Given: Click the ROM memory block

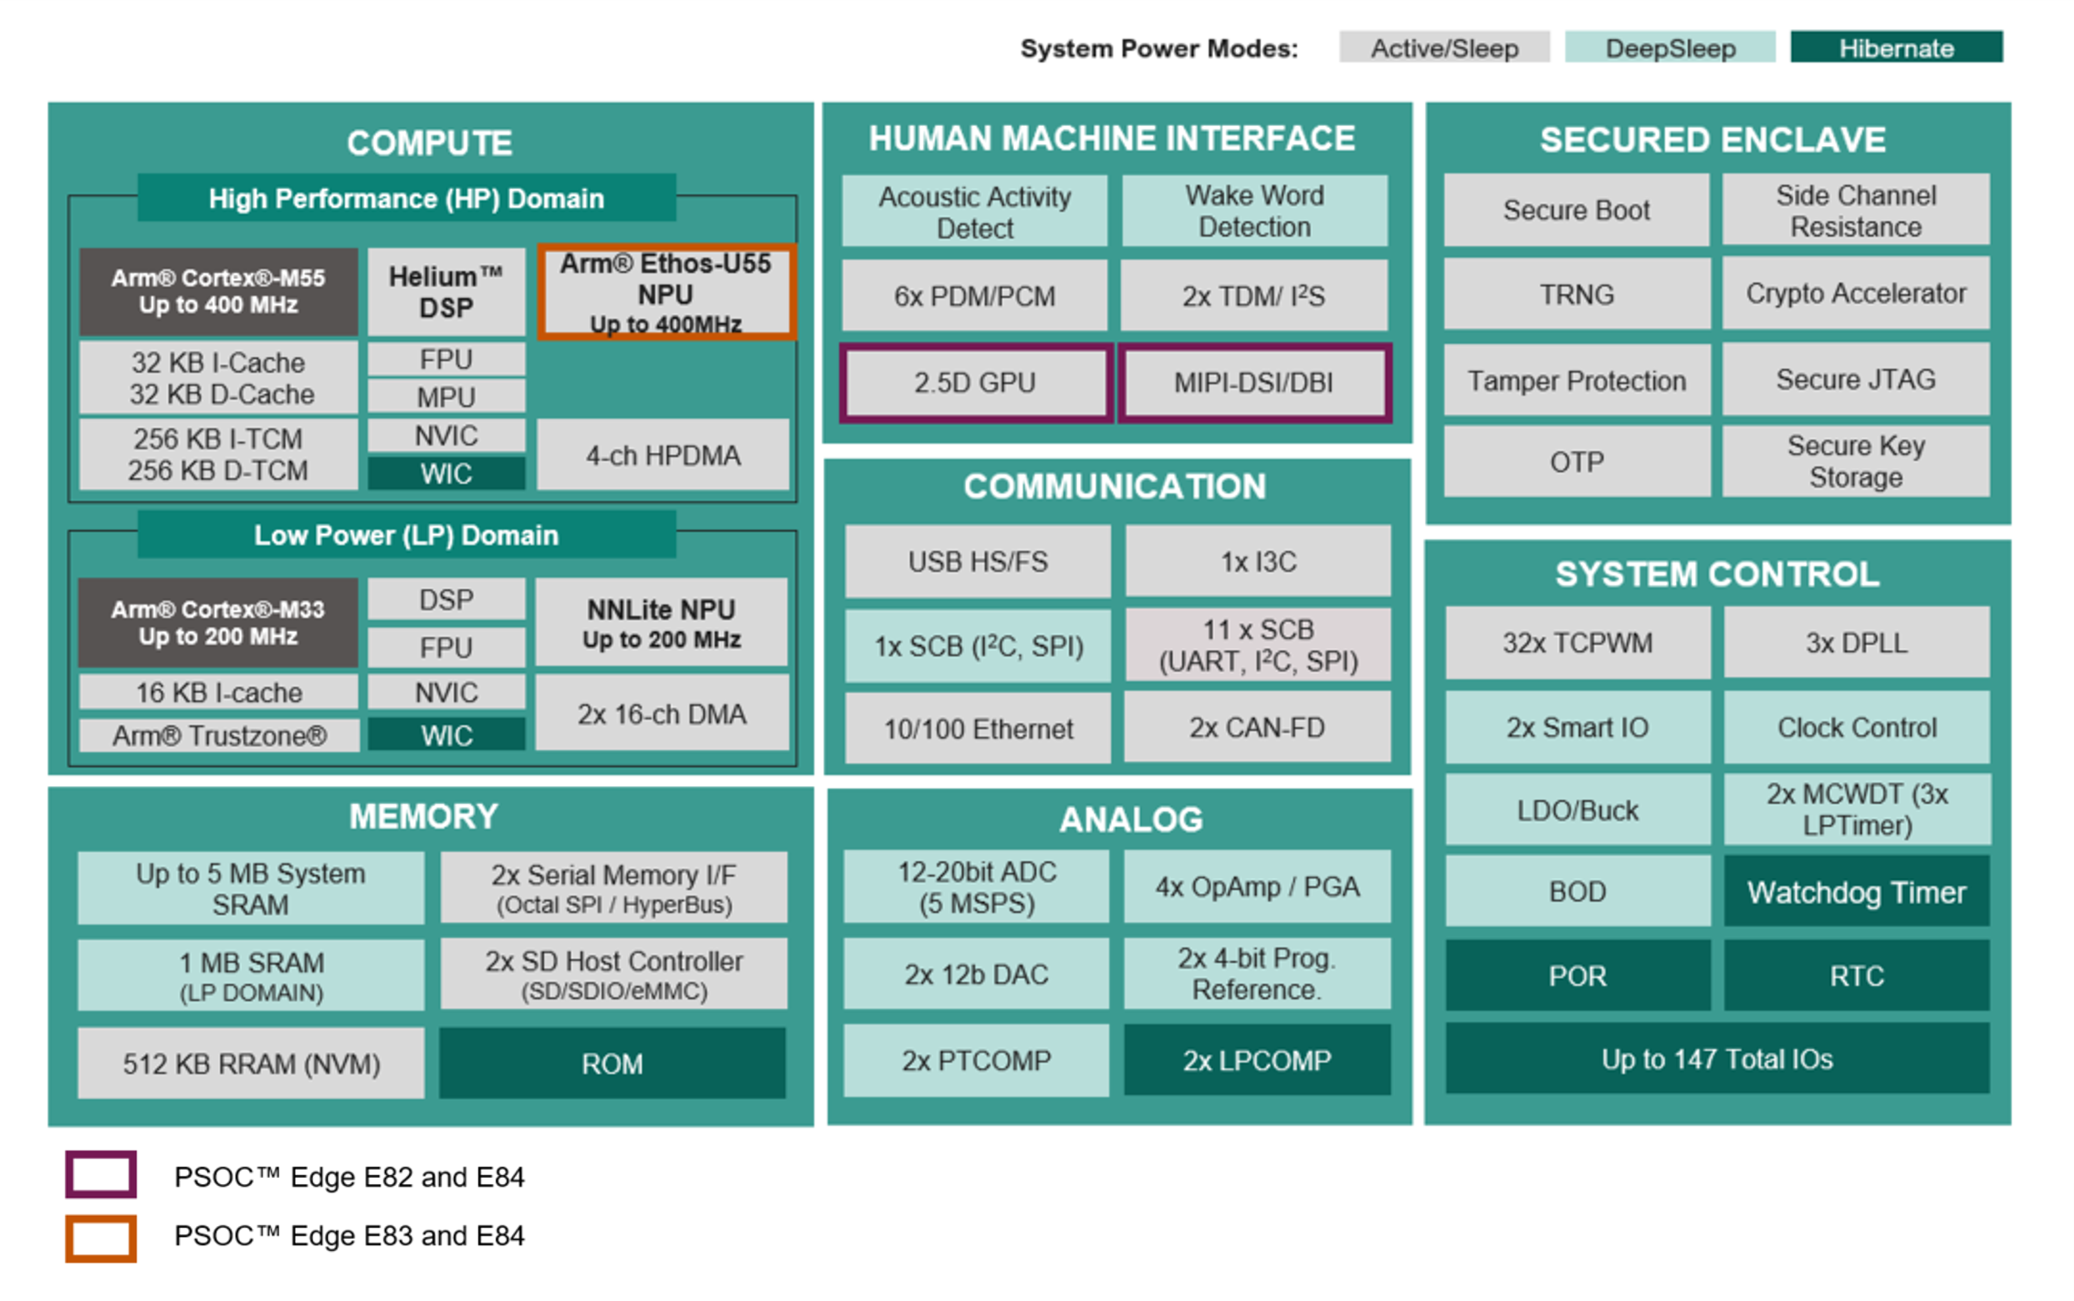Looking at the screenshot, I should click(x=612, y=1063).
